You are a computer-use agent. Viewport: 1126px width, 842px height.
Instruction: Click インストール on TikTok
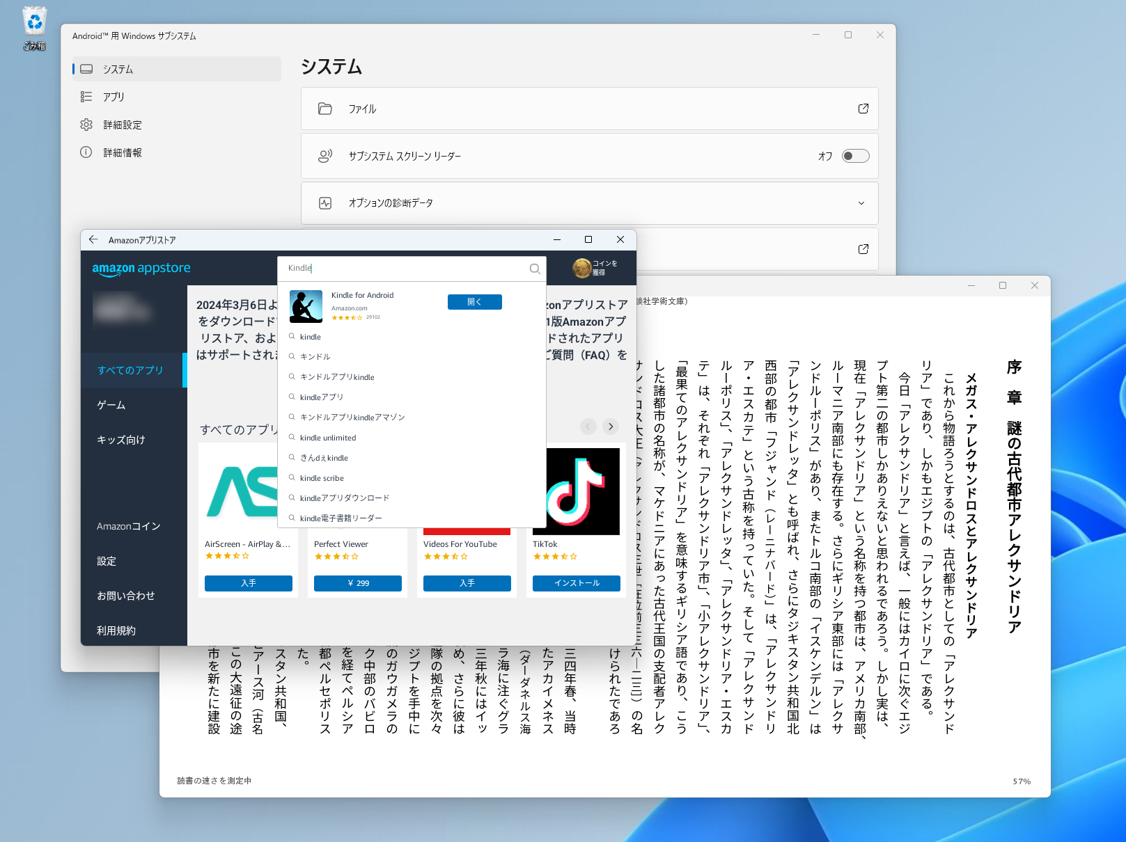tap(576, 583)
